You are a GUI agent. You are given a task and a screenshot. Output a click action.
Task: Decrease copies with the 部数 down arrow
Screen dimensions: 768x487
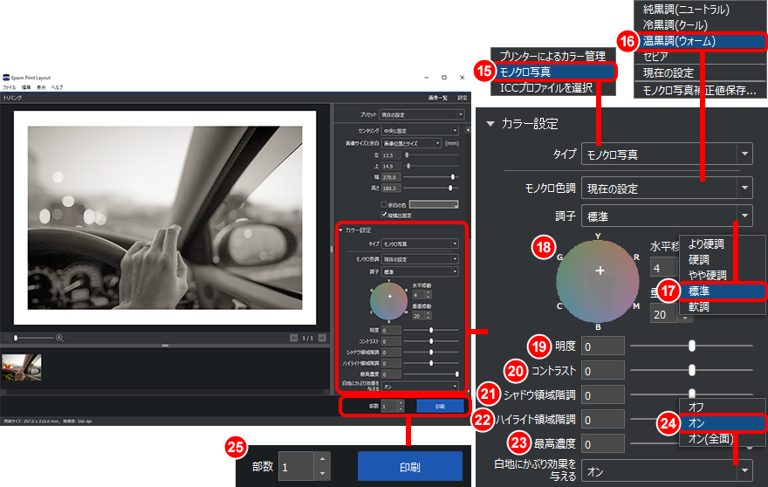[322, 473]
